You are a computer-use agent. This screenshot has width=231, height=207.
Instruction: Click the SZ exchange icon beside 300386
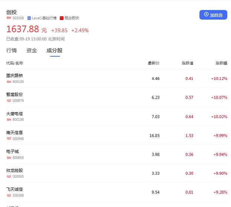[9, 196]
